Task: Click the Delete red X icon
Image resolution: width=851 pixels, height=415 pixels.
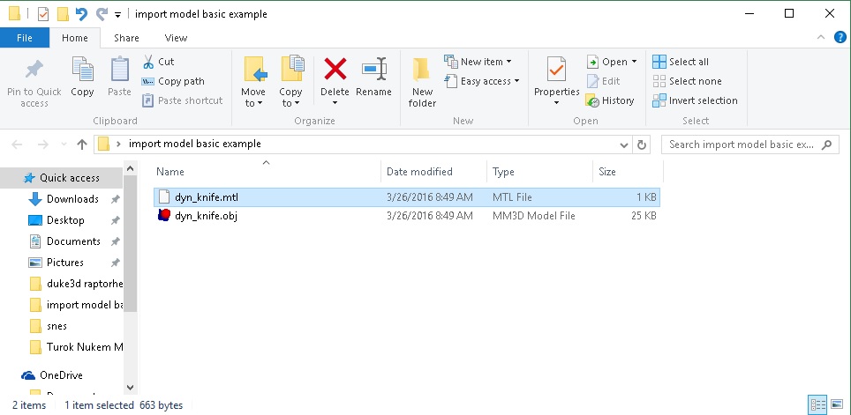Action: (335, 70)
